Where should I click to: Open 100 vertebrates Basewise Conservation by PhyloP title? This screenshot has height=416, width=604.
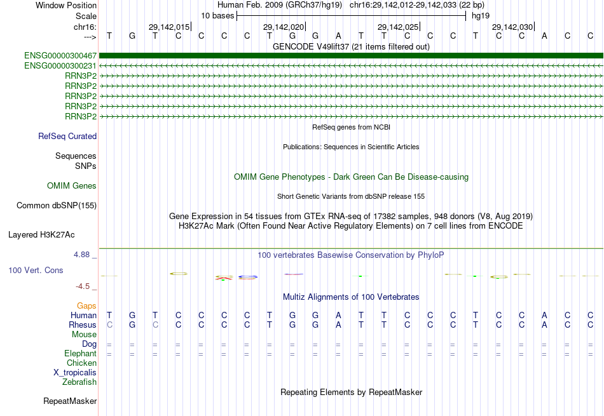[351, 255]
